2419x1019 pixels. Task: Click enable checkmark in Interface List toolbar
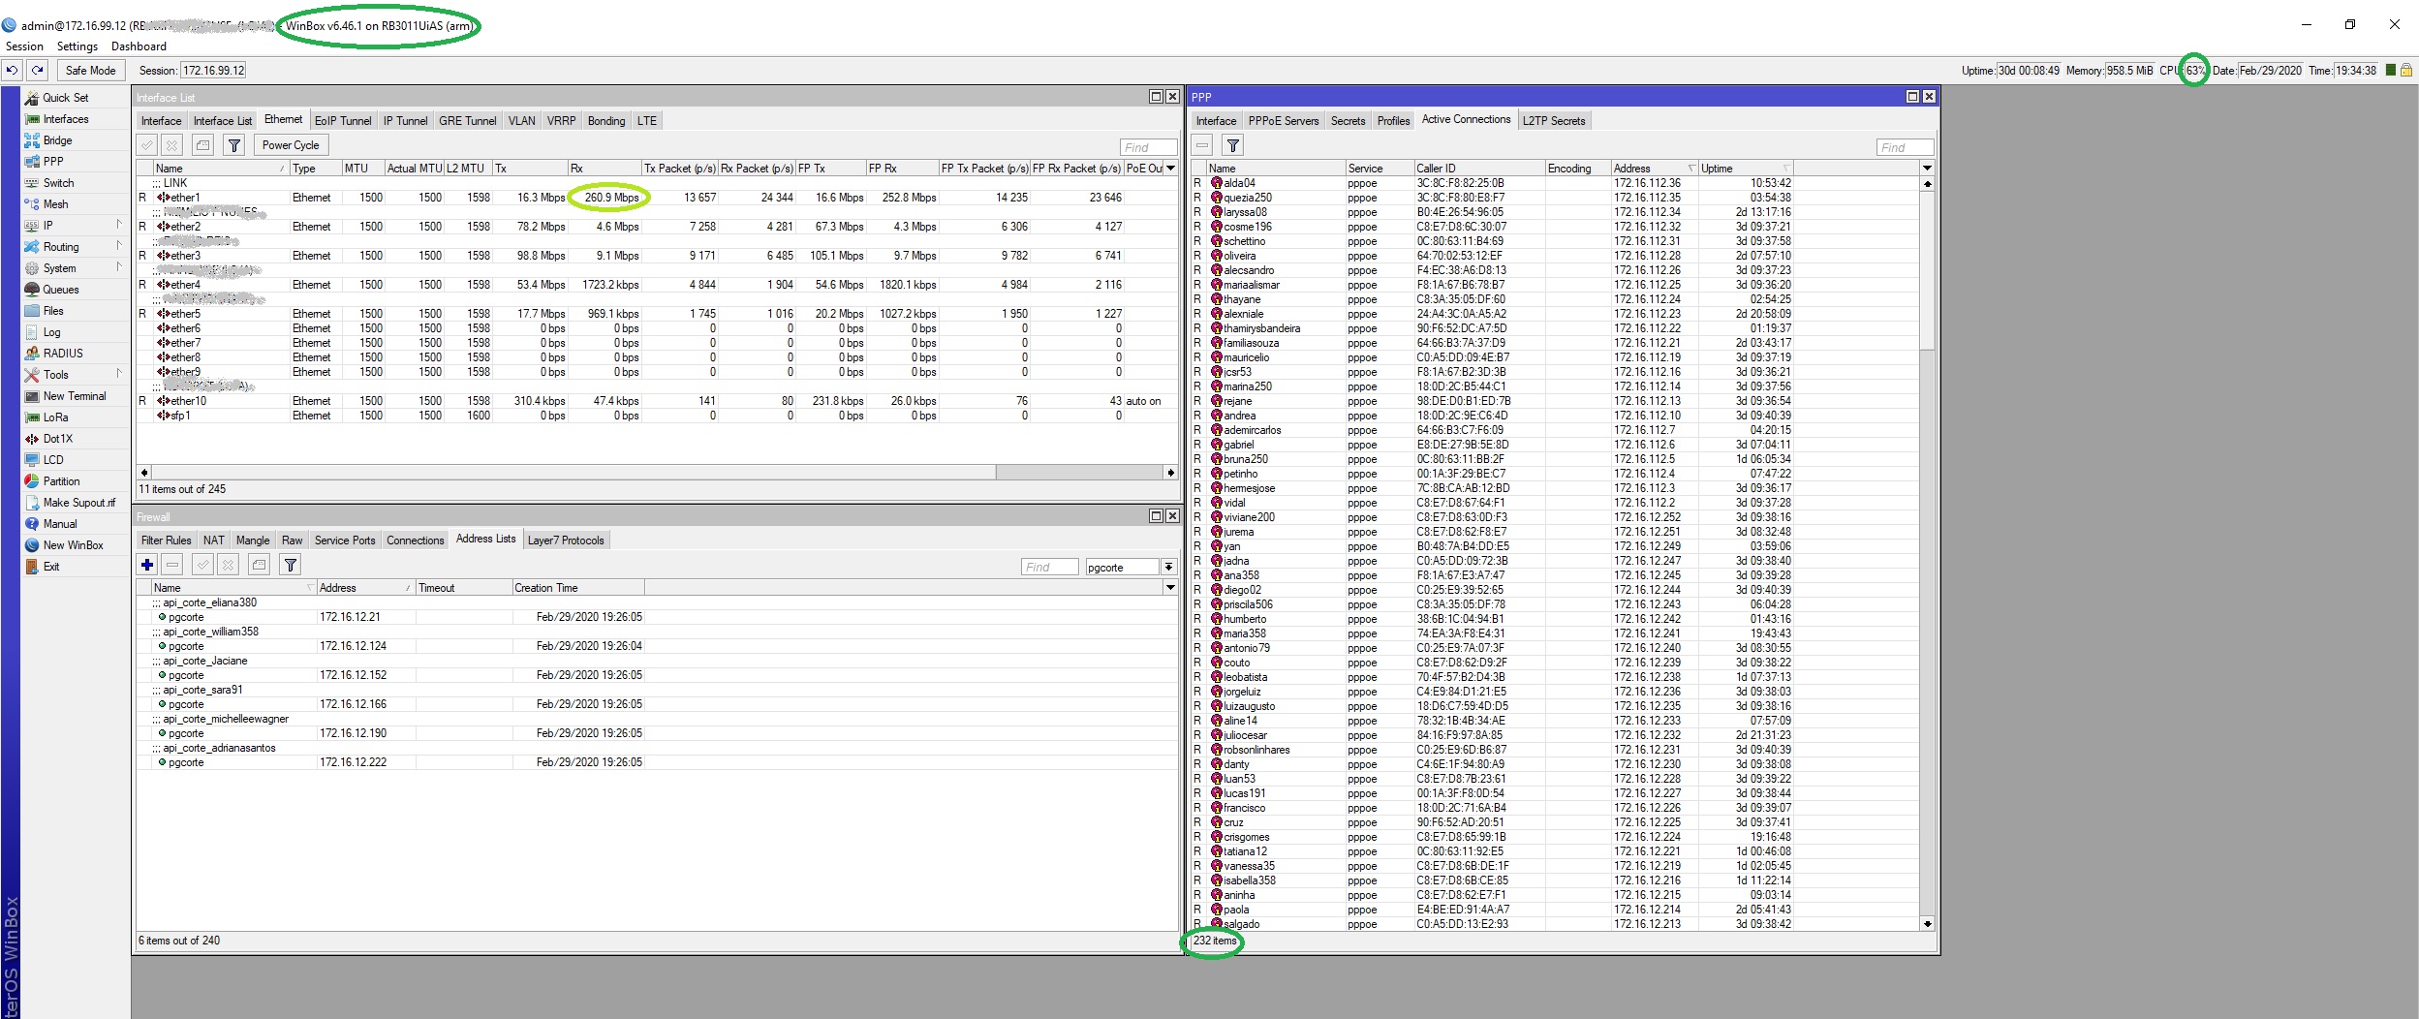(147, 145)
